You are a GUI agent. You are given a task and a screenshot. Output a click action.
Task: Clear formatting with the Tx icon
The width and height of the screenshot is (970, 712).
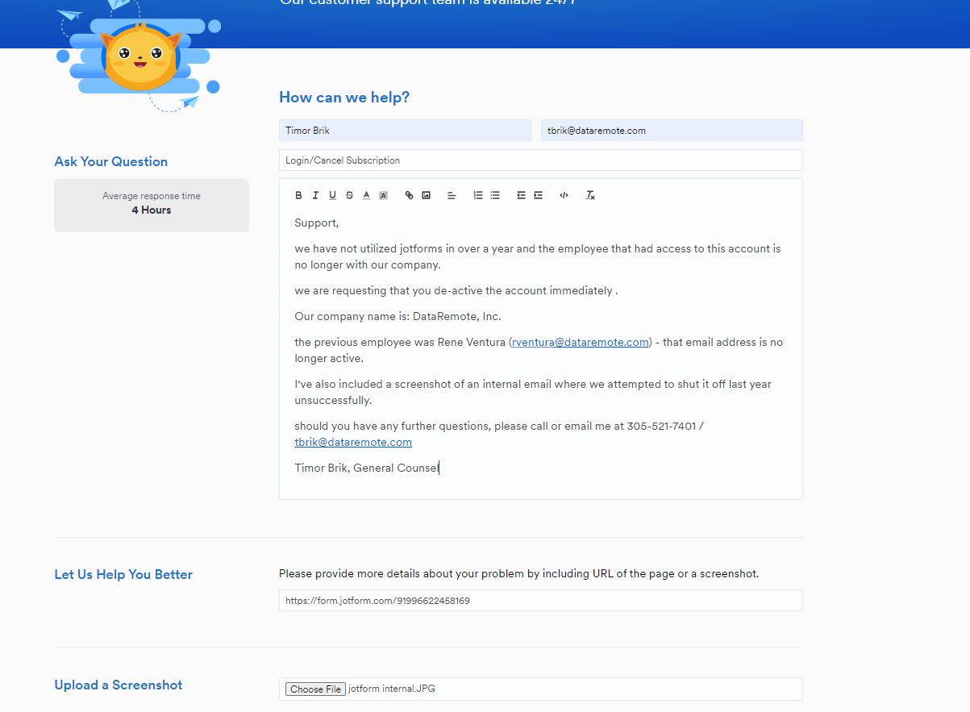(x=589, y=195)
